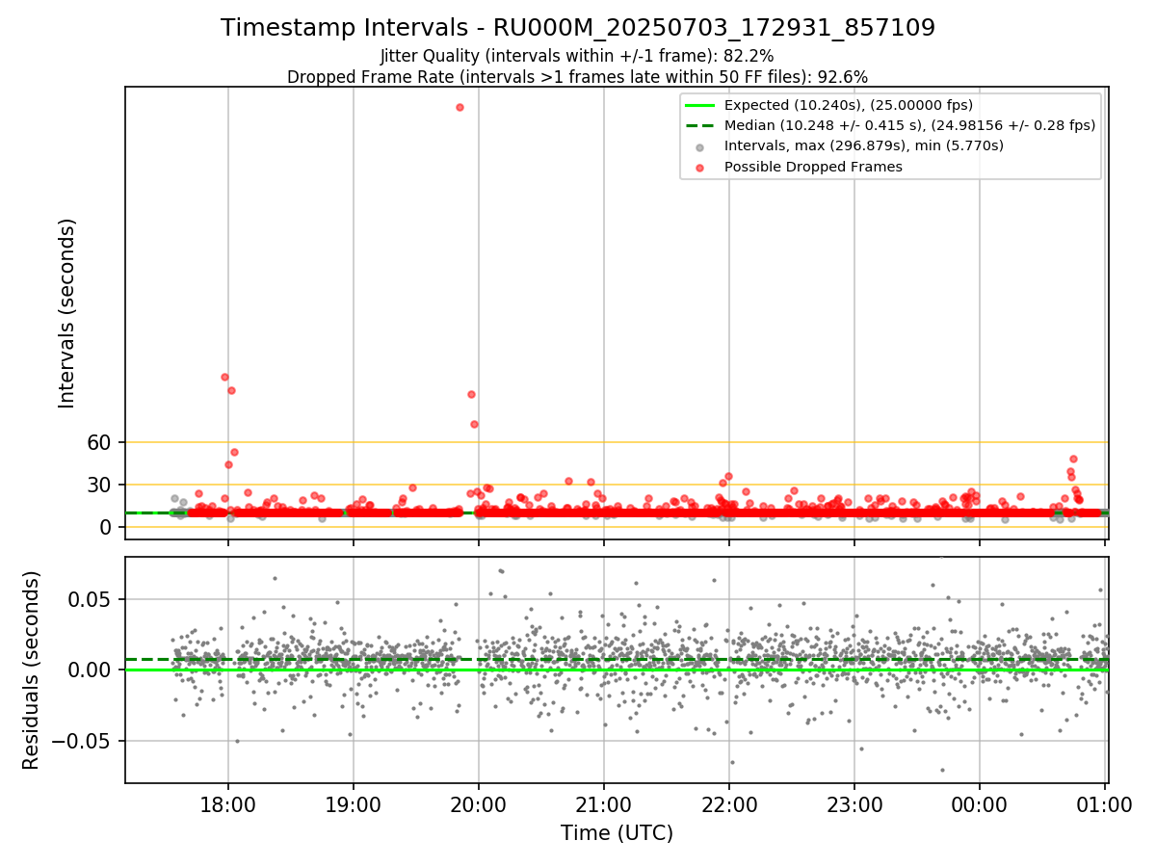The width and height of the screenshot is (1156, 867).
Task: Click the 30 tick label on the intervals axis
Action: click(101, 485)
